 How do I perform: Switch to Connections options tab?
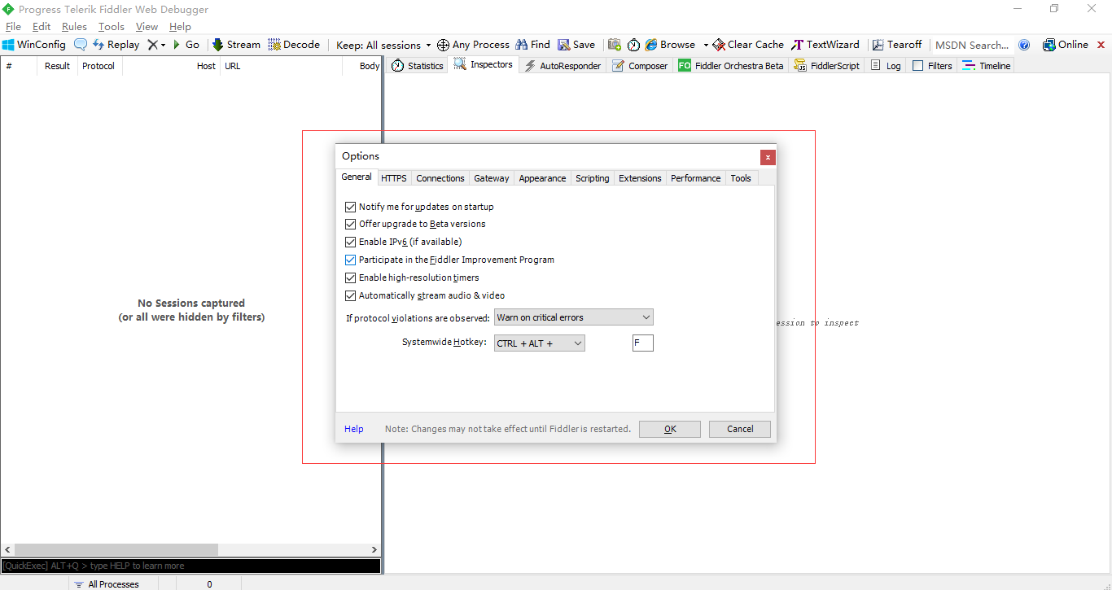tap(440, 178)
